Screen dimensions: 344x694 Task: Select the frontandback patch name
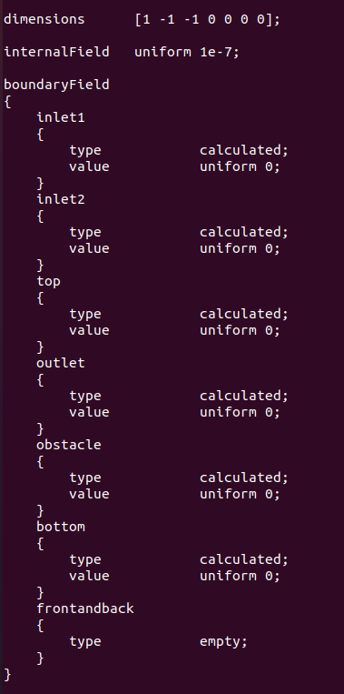pos(84,609)
